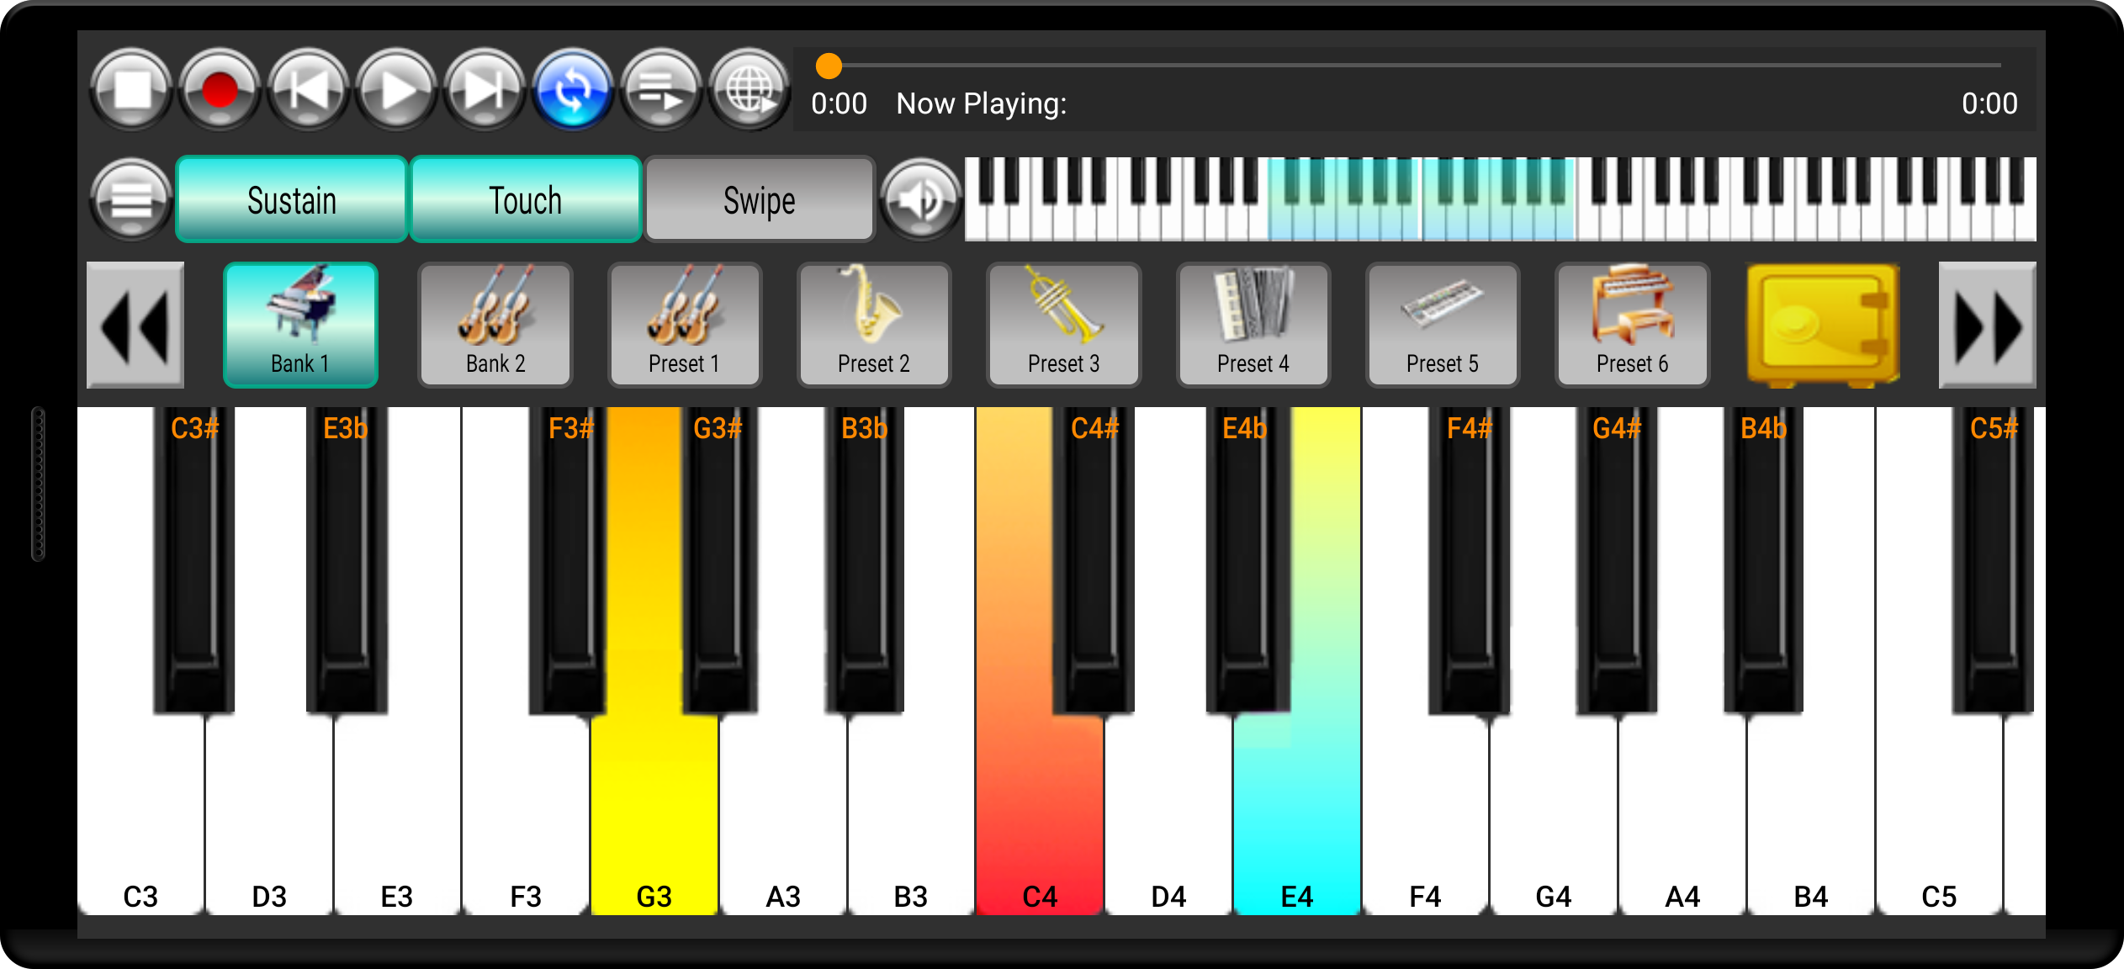Image resolution: width=2124 pixels, height=969 pixels.
Task: Tap the cyan highlighted E4 key
Action: (1297, 816)
